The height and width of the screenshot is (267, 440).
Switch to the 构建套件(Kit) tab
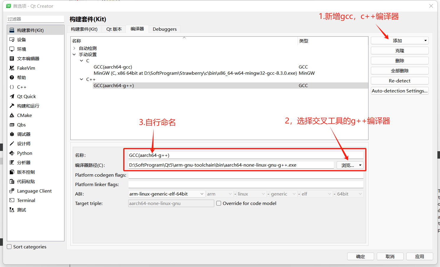pos(84,29)
